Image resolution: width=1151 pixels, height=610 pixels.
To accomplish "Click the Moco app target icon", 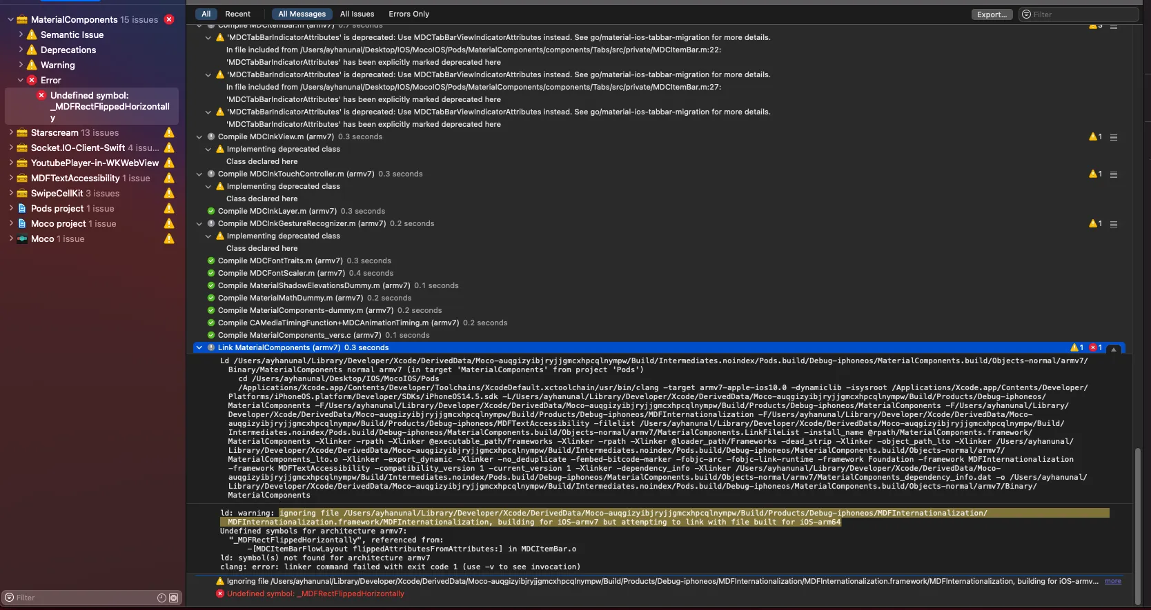I will pyautogui.click(x=22, y=238).
